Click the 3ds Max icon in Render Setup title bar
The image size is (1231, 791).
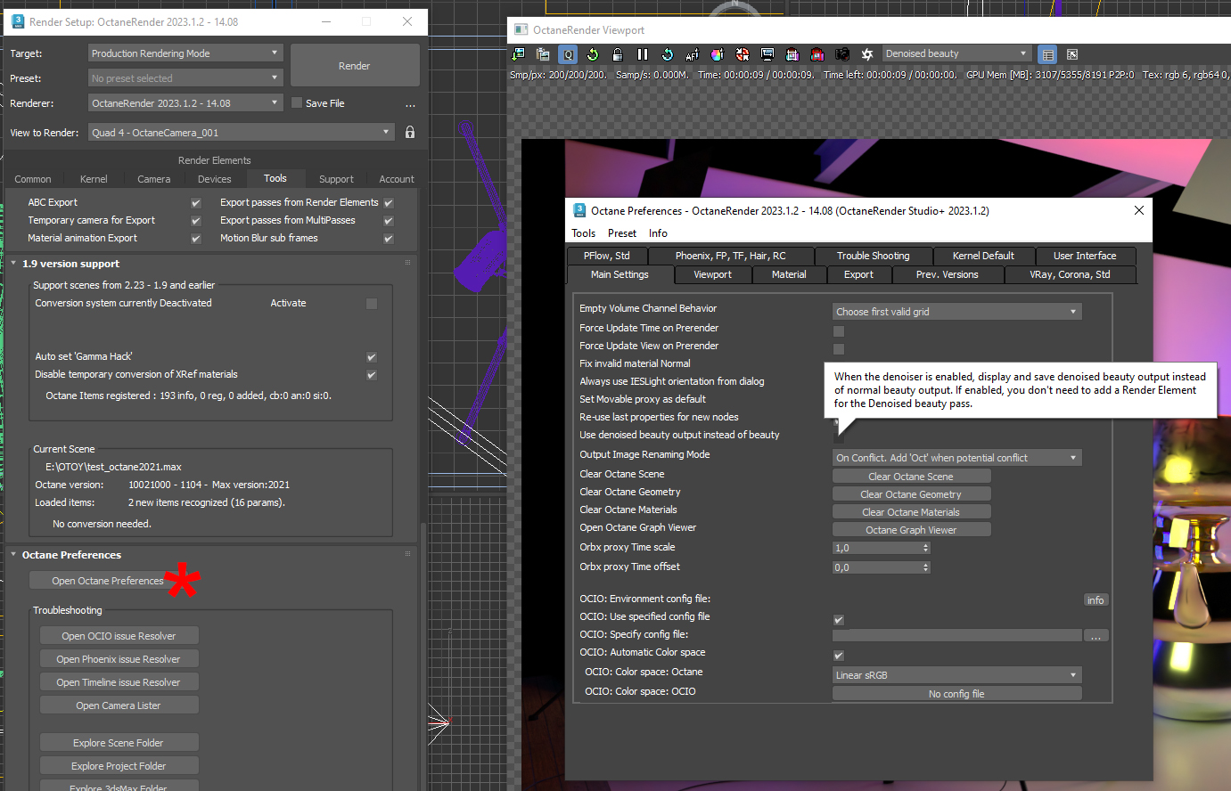click(18, 21)
